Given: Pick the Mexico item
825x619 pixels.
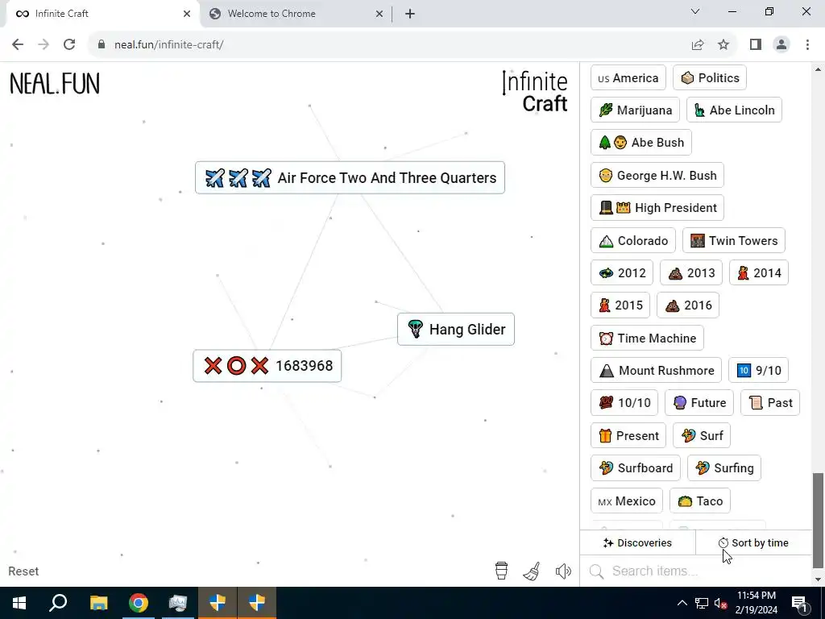Looking at the screenshot, I should 627,501.
